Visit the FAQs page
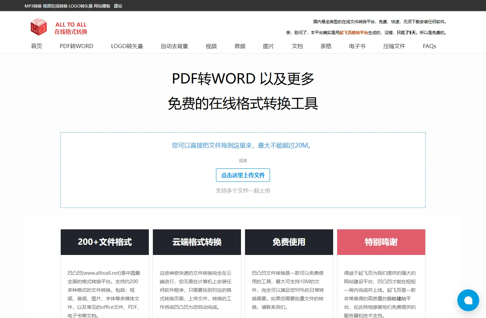486x318 pixels. [x=429, y=46]
